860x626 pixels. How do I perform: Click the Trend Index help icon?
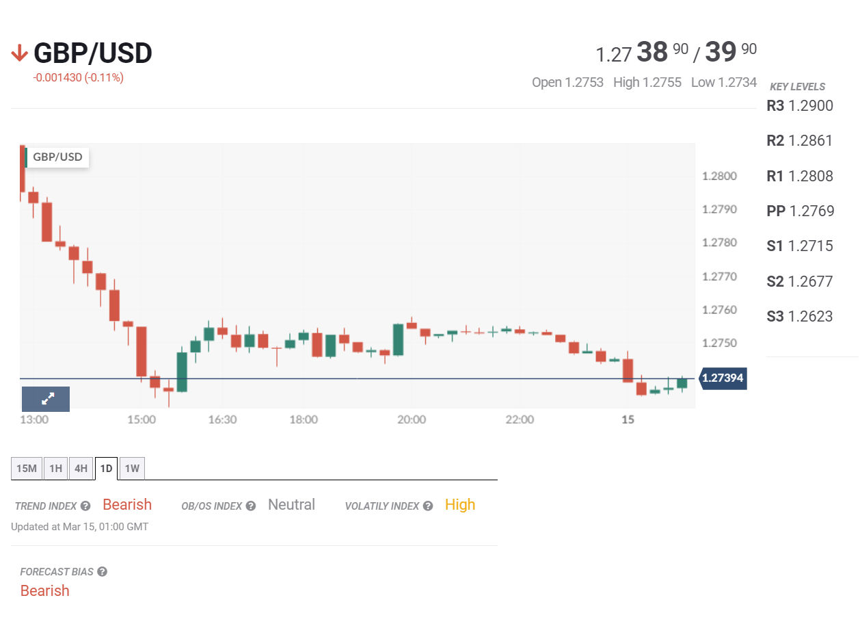pyautogui.click(x=85, y=506)
